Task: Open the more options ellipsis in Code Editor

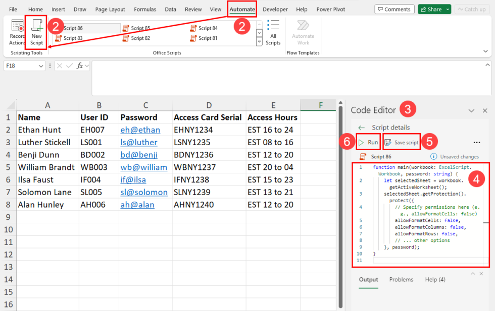Action: 476,143
